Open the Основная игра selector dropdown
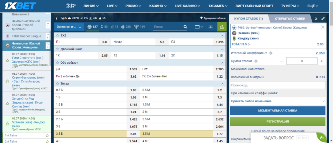Screen dimensions: 333x143 [x=69, y=27]
